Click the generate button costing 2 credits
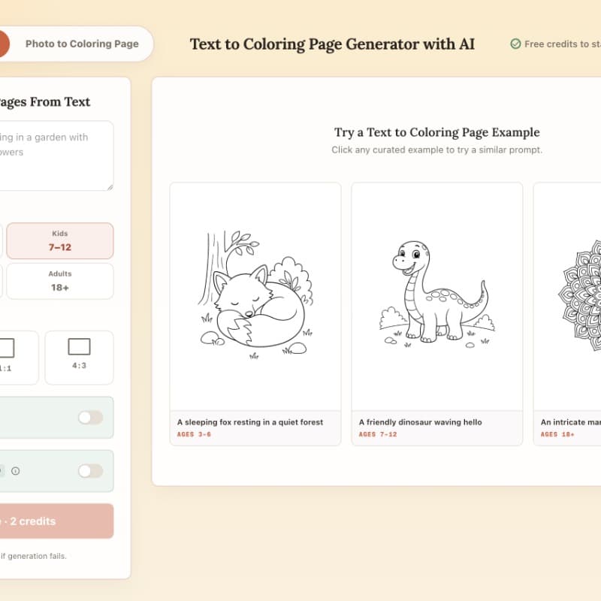 56,521
